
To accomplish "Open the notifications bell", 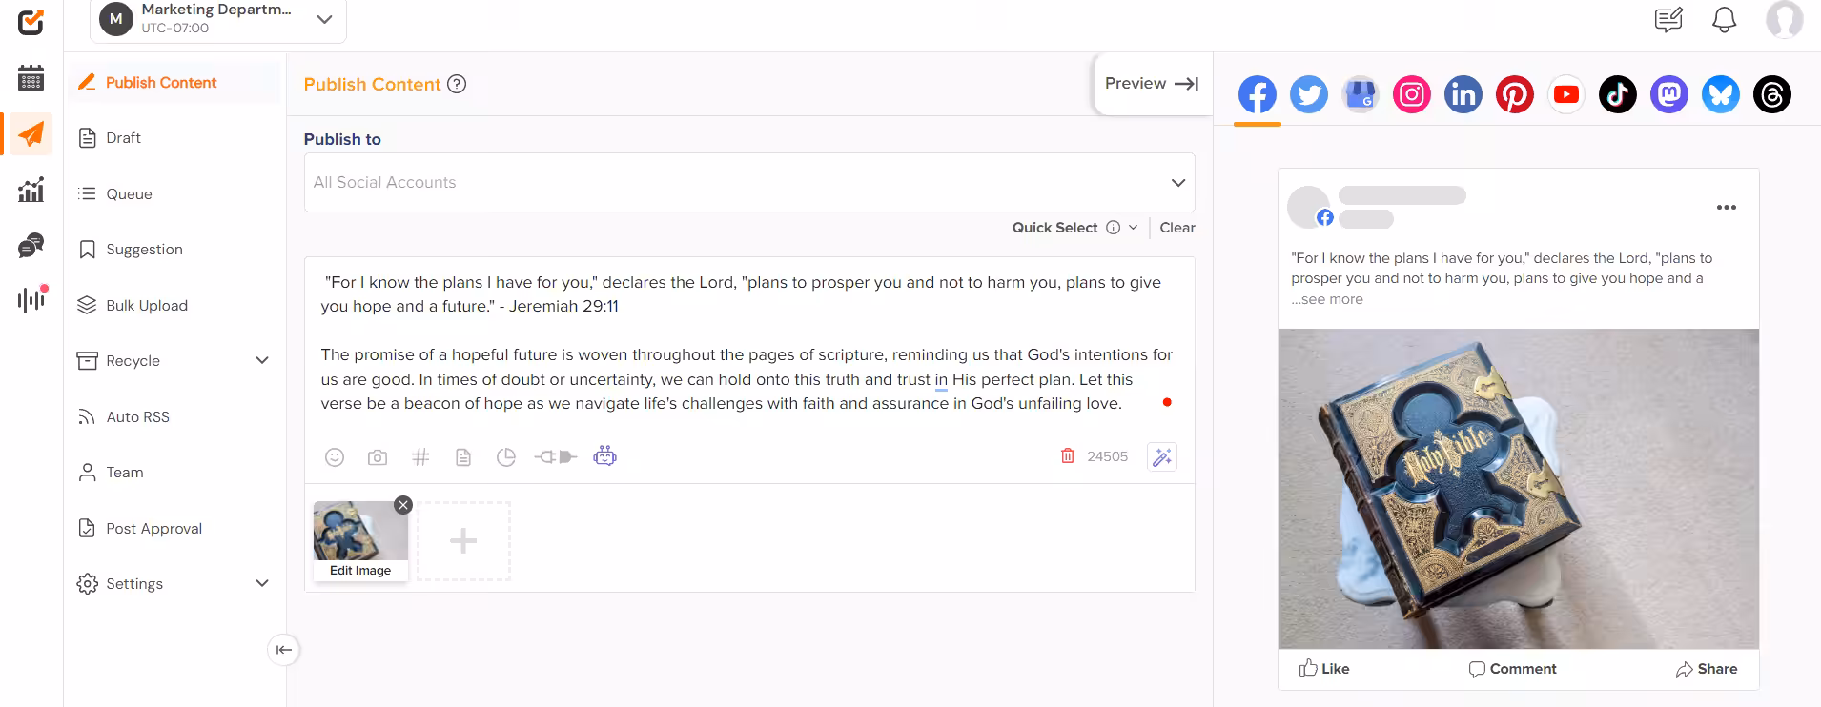I will tap(1724, 20).
